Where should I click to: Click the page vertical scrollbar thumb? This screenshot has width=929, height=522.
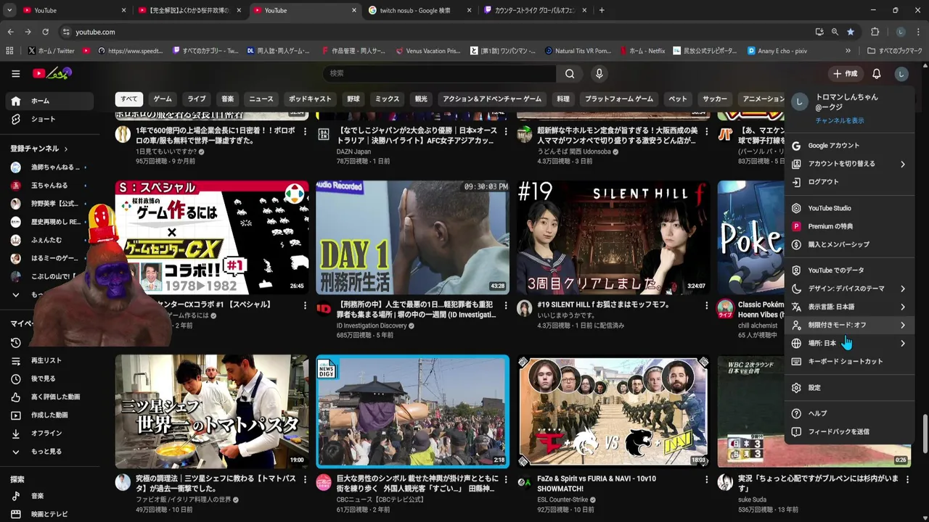[925, 433]
